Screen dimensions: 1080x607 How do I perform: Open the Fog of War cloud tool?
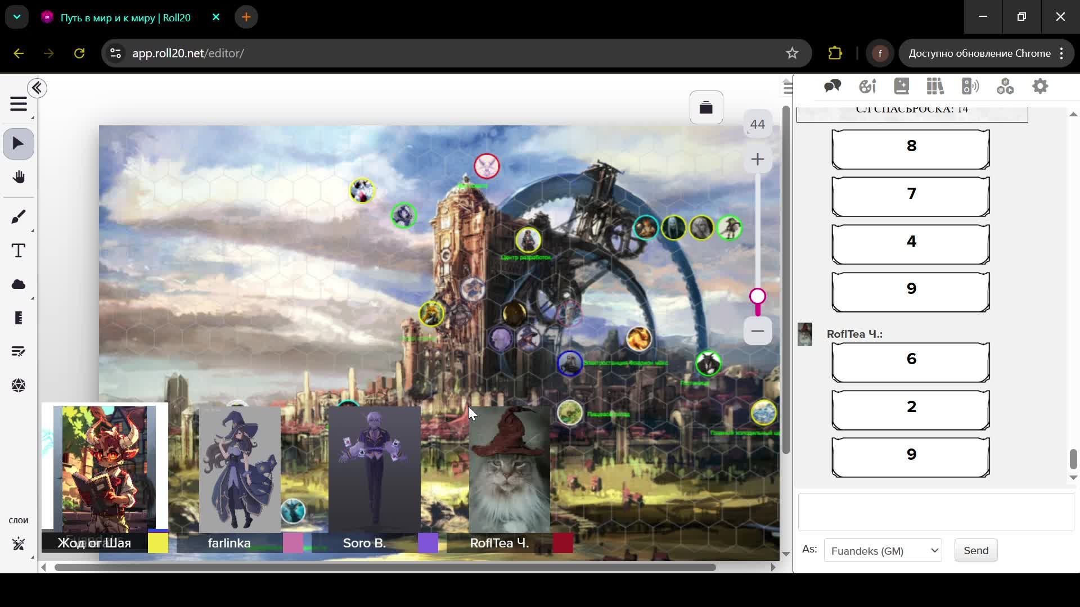tap(18, 284)
